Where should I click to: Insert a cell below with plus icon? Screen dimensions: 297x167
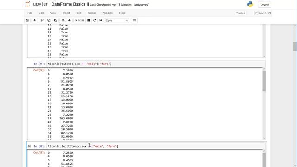[34, 20]
